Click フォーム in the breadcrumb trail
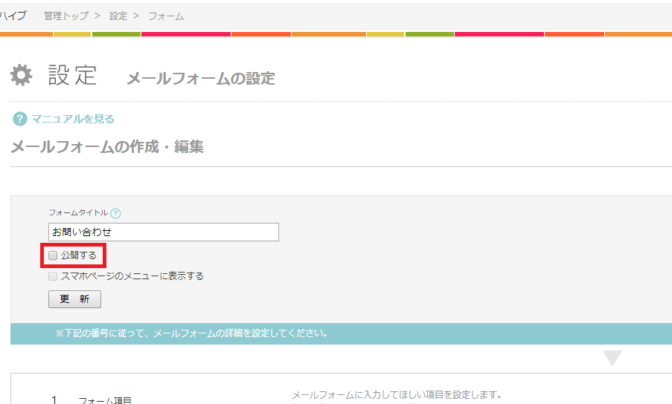The width and height of the screenshot is (672, 404). pyautogui.click(x=166, y=16)
